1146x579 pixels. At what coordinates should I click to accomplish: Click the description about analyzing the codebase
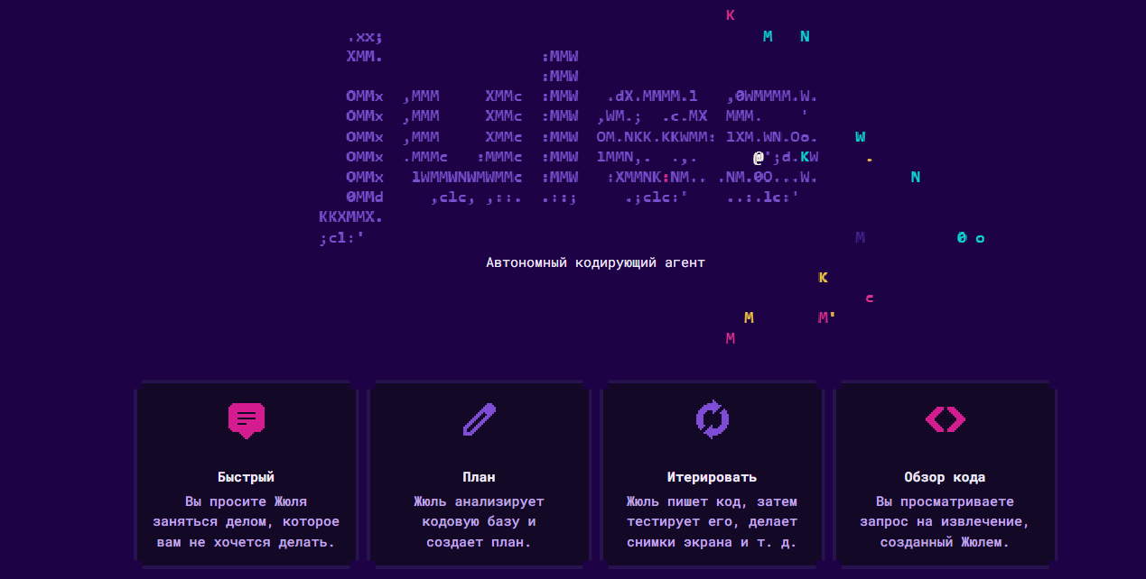tap(479, 521)
